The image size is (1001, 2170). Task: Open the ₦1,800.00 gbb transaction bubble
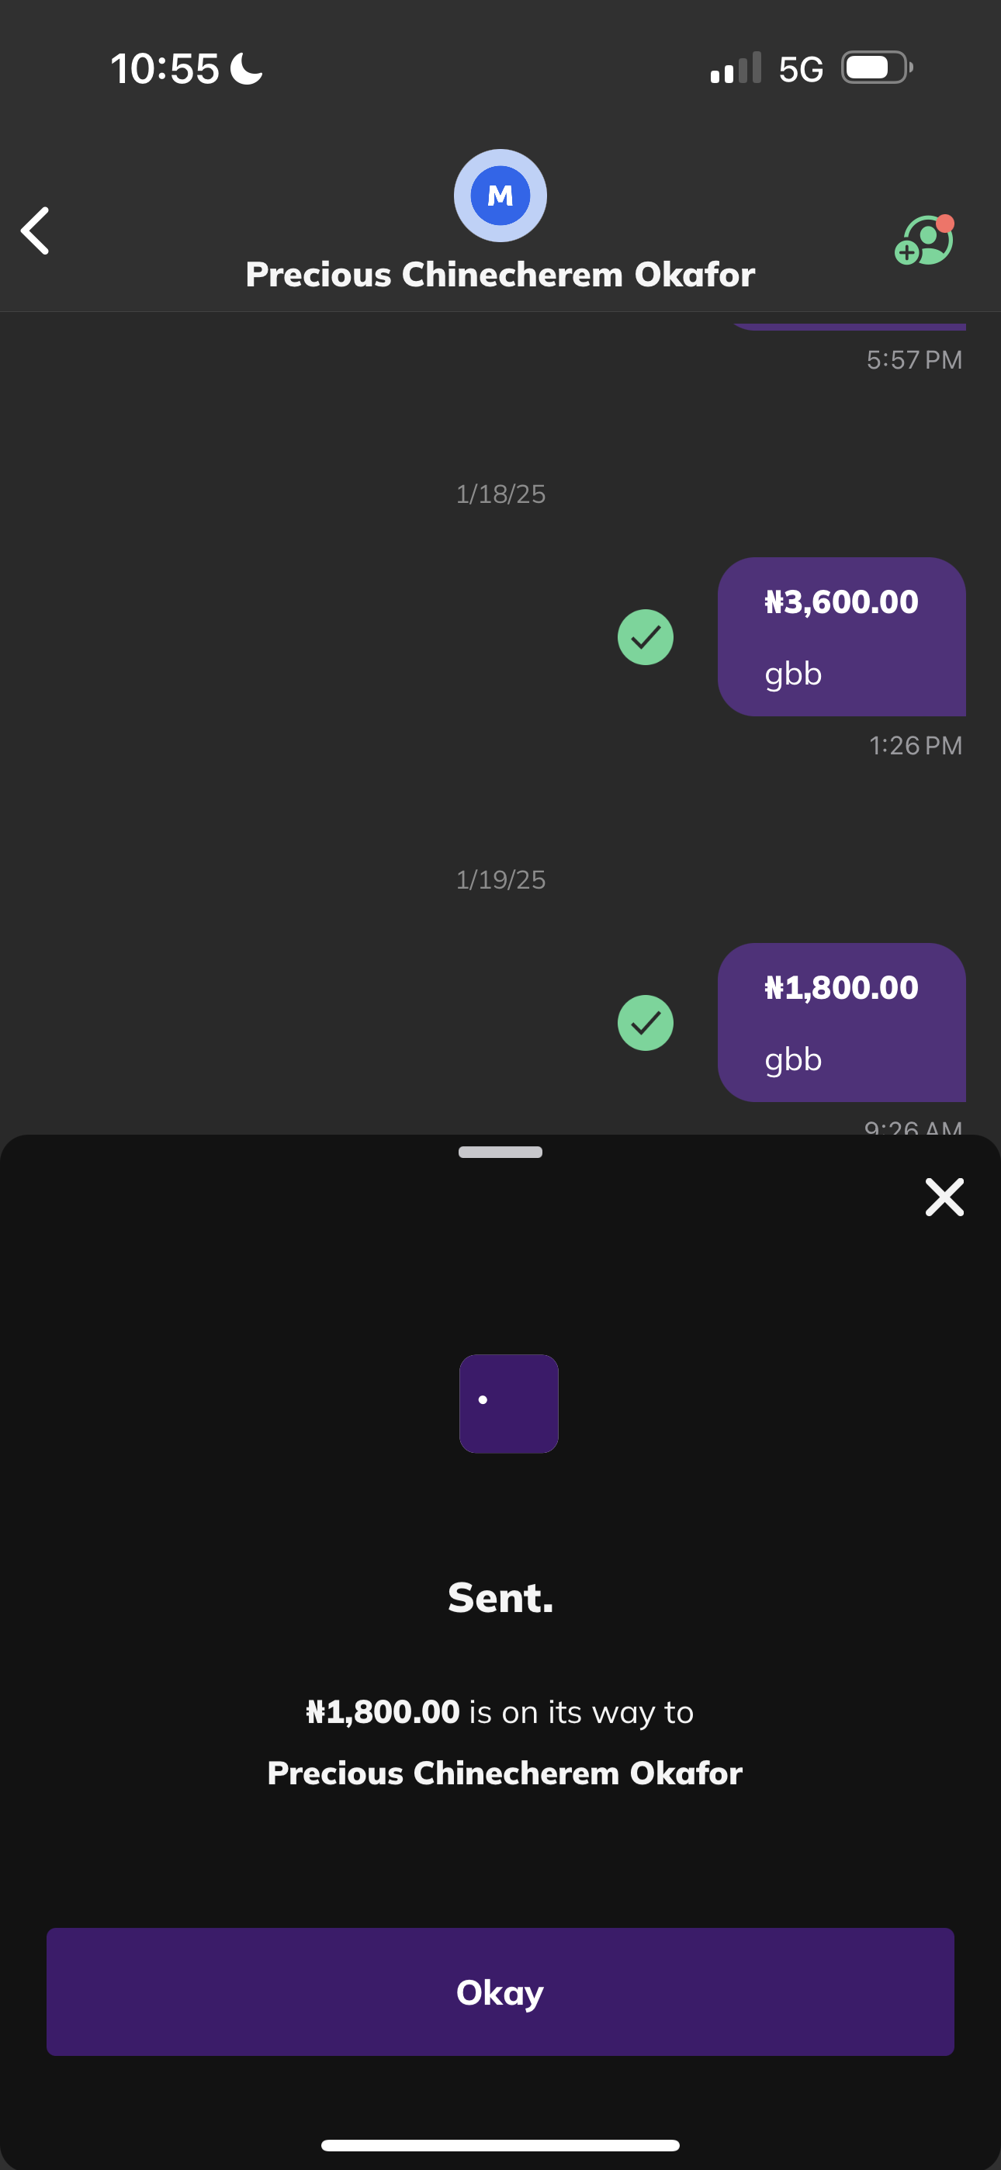[841, 1023]
